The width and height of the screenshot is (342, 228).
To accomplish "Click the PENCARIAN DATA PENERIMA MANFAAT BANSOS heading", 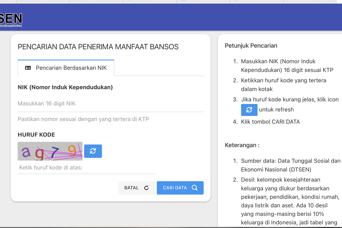I will tap(98, 46).
